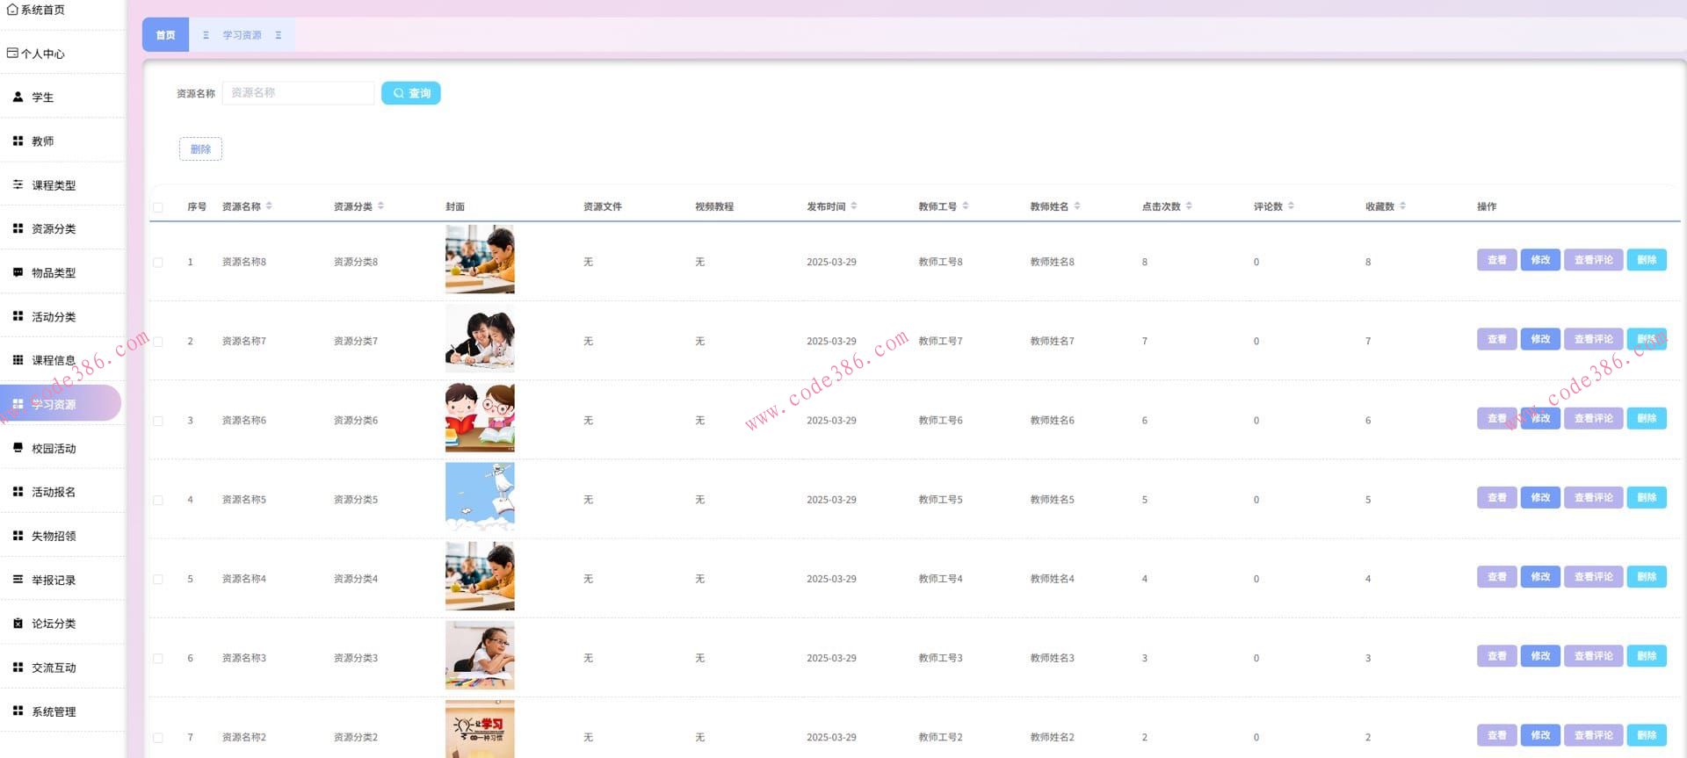The image size is (1687, 758).
Task: Focus the 资源名称 search input field
Action: pos(299,93)
